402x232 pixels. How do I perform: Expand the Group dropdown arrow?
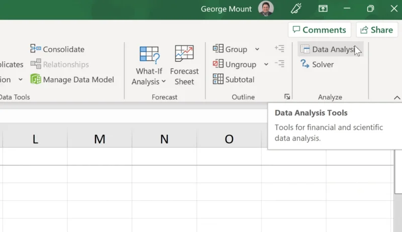(x=257, y=49)
